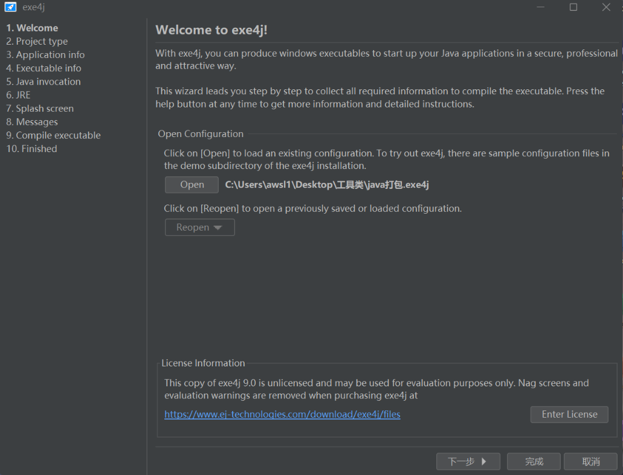Click the 取消 (Cancel) button
This screenshot has width=623, height=475.
(x=591, y=462)
